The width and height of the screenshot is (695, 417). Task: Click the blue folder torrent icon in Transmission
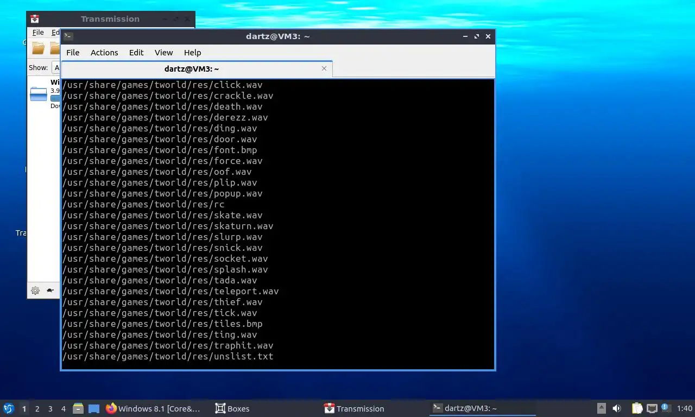(39, 94)
